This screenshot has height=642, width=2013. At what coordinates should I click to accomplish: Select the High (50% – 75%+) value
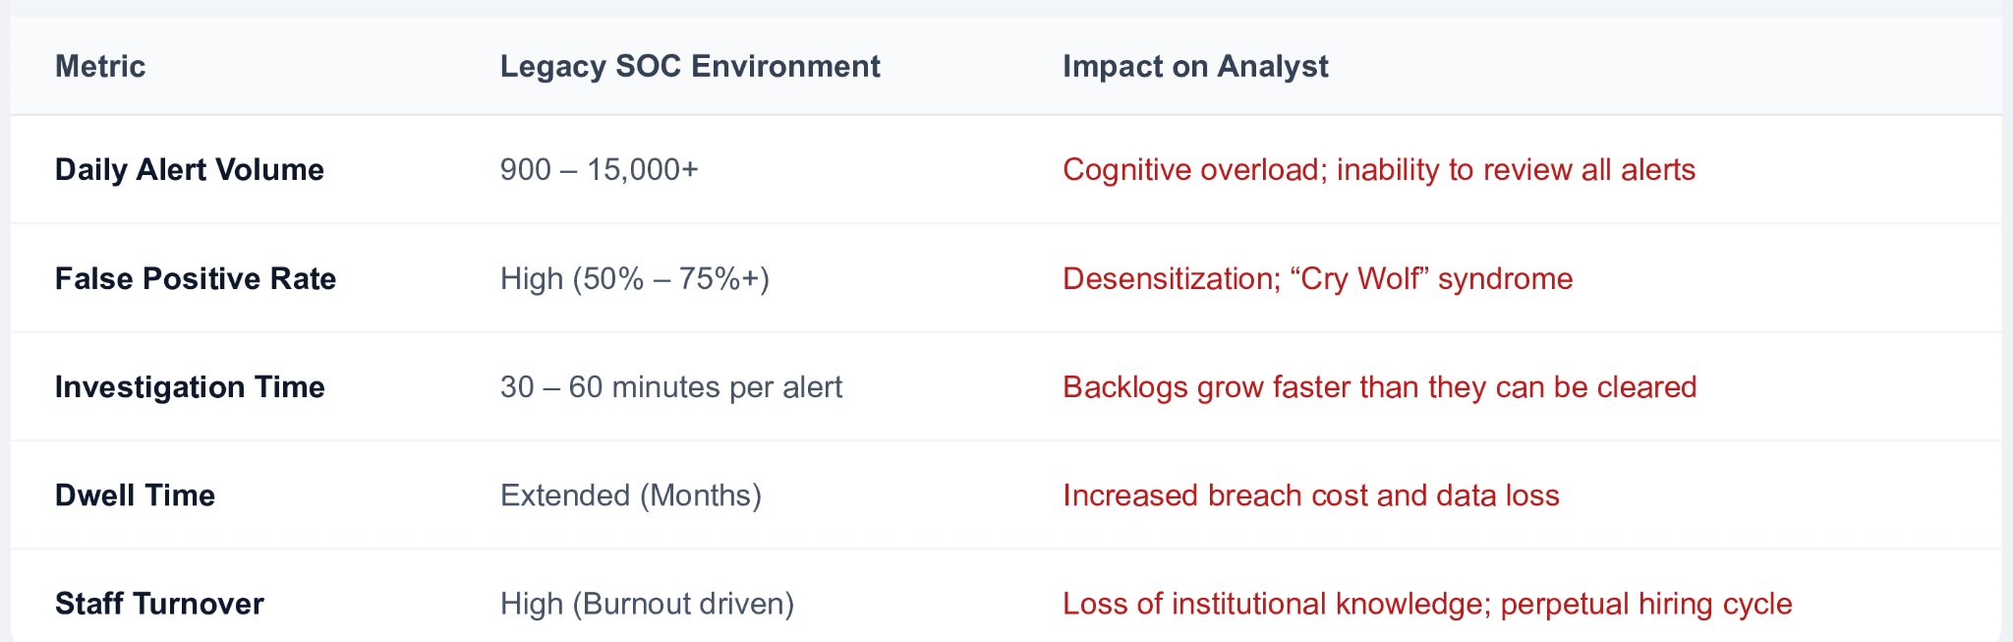[x=634, y=278]
